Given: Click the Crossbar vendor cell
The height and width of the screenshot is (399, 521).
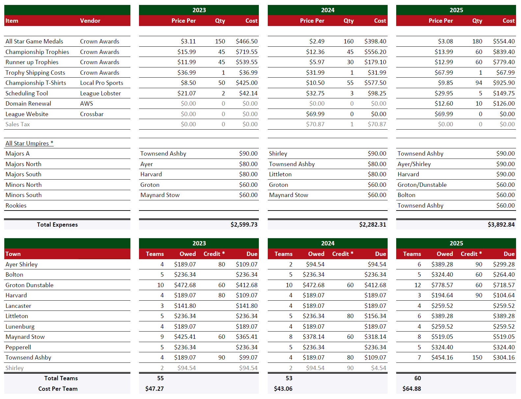Looking at the screenshot, I should coord(92,114).
